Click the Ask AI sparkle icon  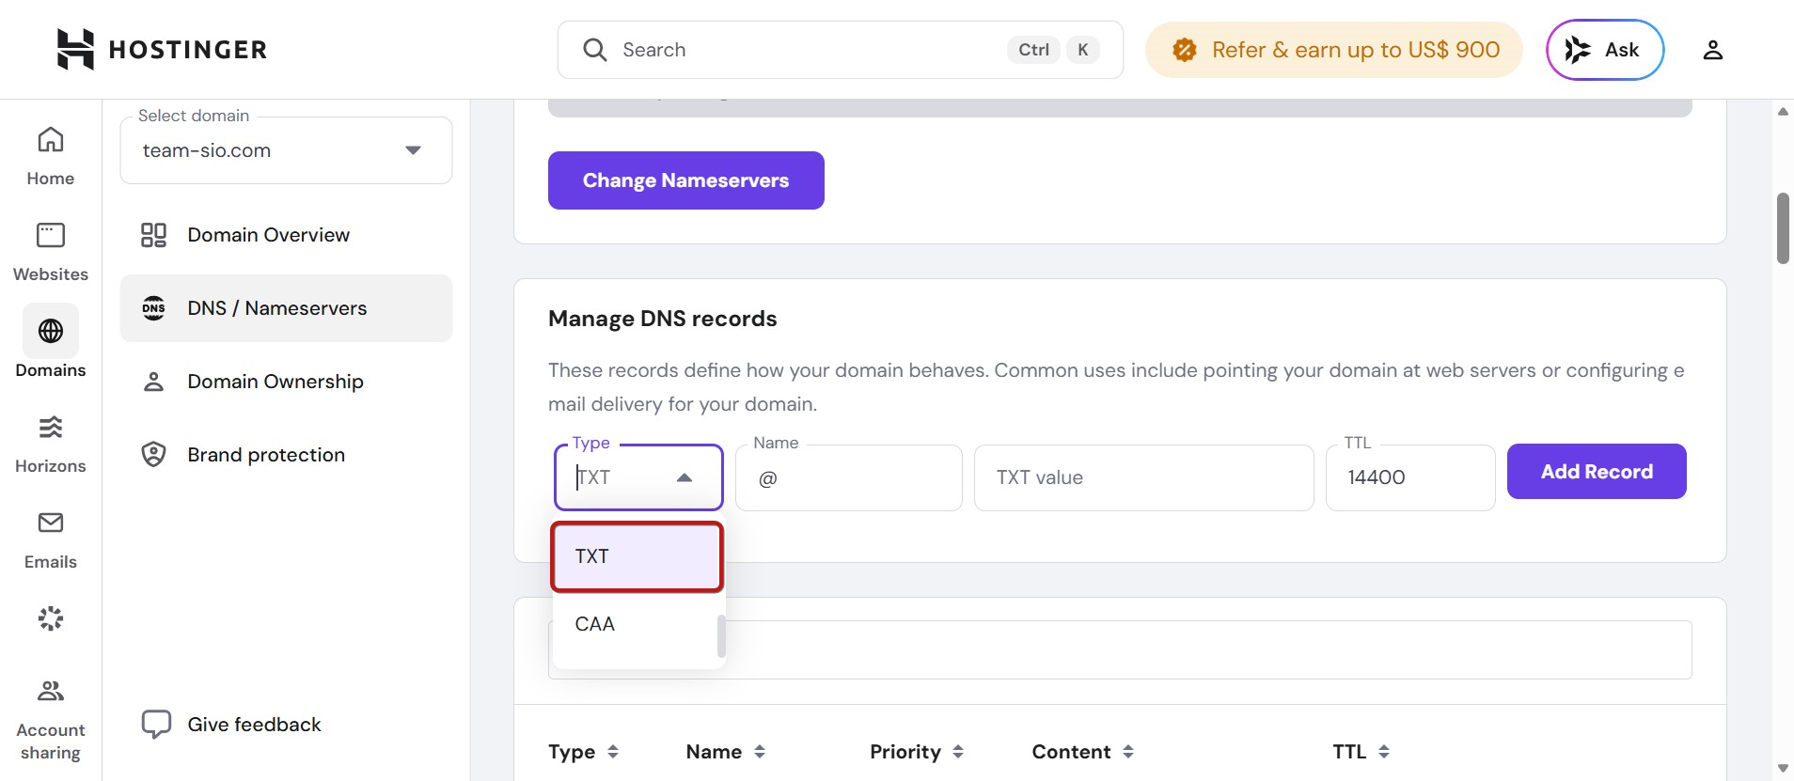tap(1577, 50)
